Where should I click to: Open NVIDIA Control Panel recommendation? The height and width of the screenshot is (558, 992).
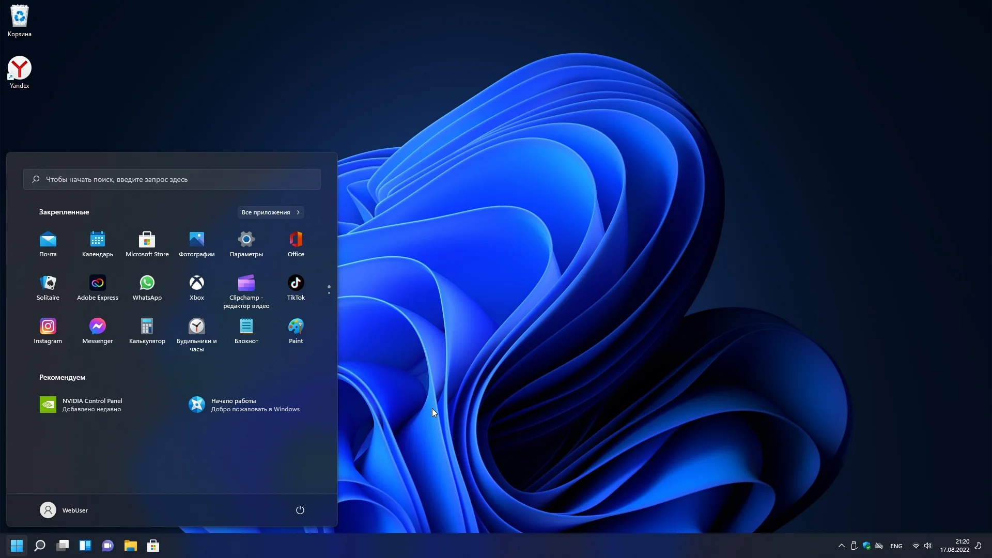pyautogui.click(x=82, y=405)
